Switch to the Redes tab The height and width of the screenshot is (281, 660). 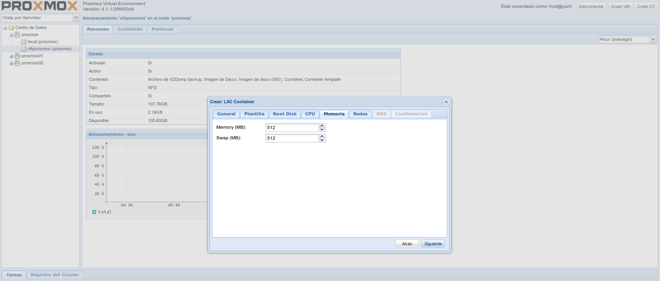(360, 114)
